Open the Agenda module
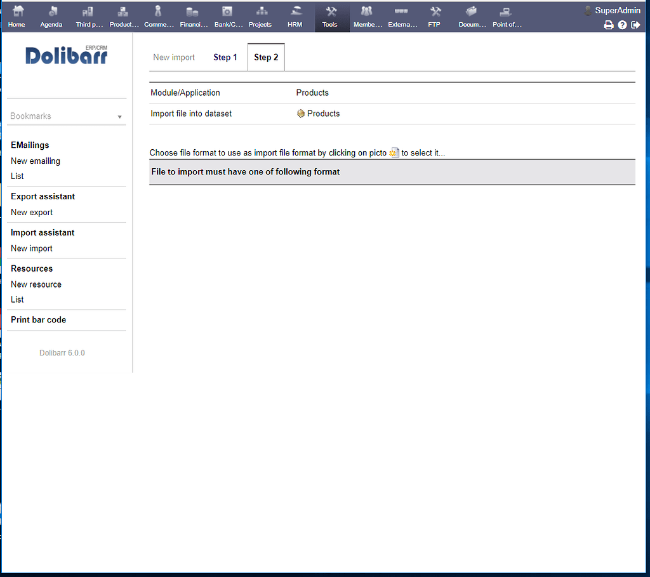Screen dimensions: 650x577 click(x=51, y=17)
